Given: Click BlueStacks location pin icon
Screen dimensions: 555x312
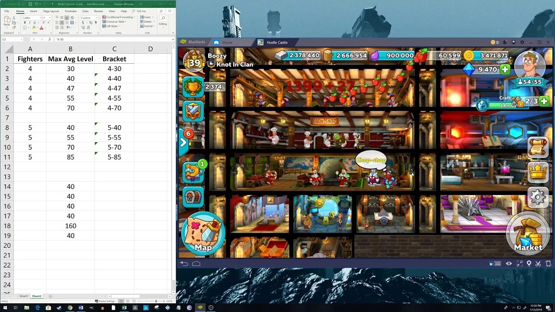Looking at the screenshot, I should pos(529,263).
